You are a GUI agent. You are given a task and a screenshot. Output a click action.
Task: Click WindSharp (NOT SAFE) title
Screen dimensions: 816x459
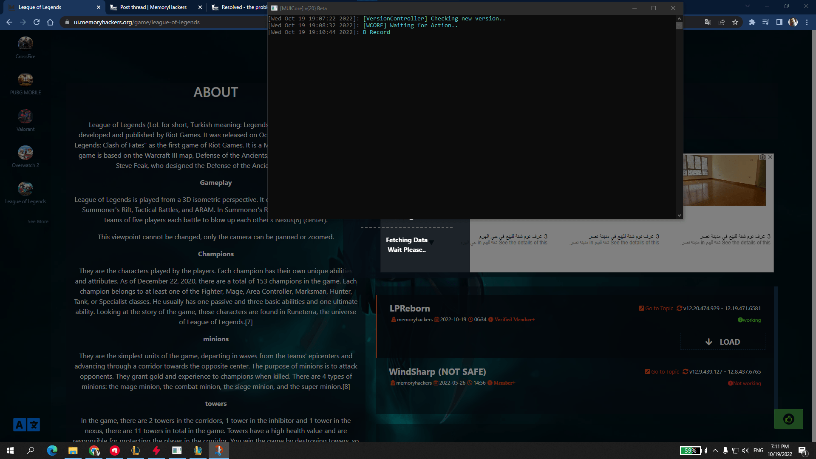click(437, 372)
